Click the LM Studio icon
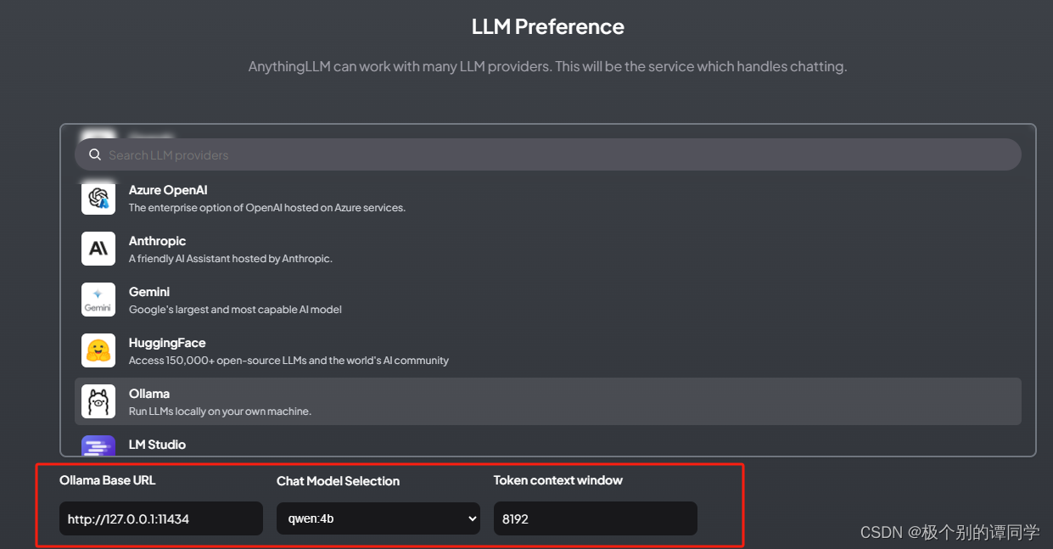Image resolution: width=1053 pixels, height=549 pixels. pos(98,446)
